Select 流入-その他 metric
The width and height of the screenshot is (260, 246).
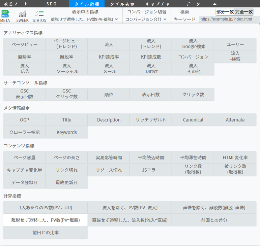tap(193, 69)
